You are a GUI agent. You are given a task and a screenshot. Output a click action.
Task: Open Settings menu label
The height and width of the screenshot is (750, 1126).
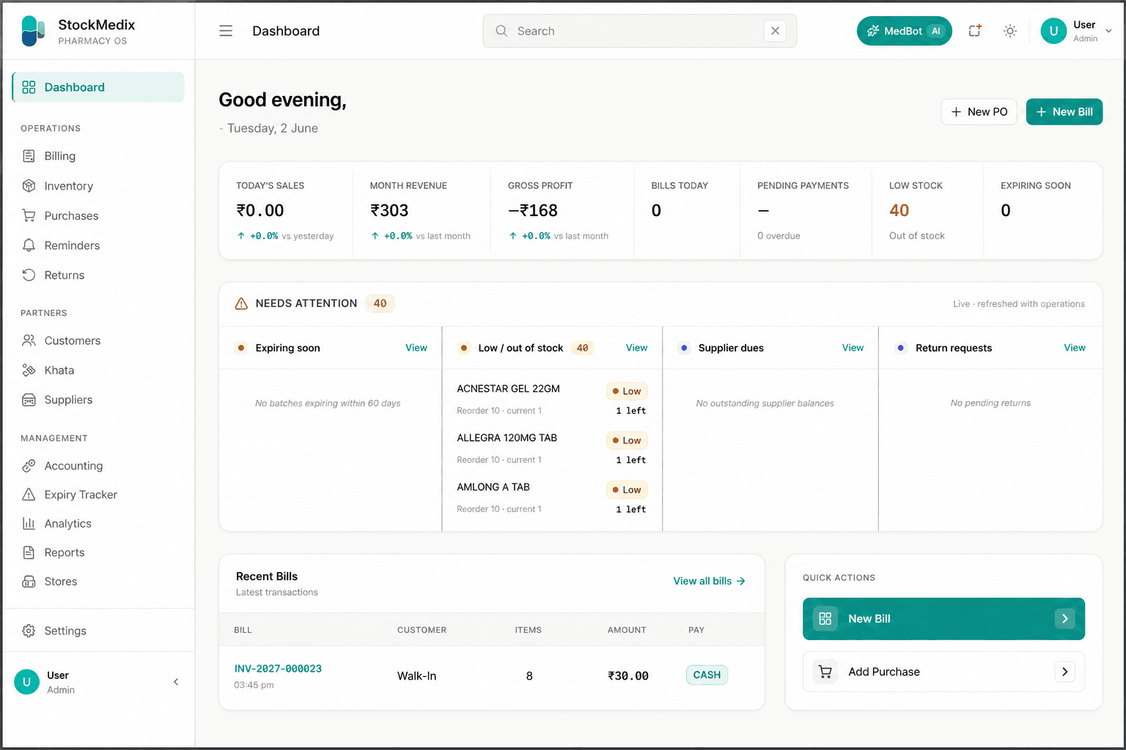tap(65, 631)
